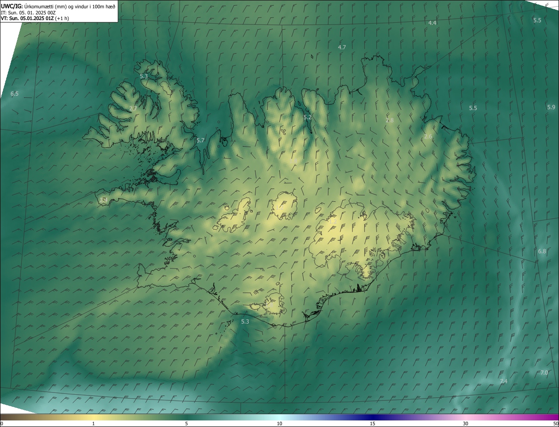Click the "5" tick label on the color scale
The image size is (559, 427).
186,424
